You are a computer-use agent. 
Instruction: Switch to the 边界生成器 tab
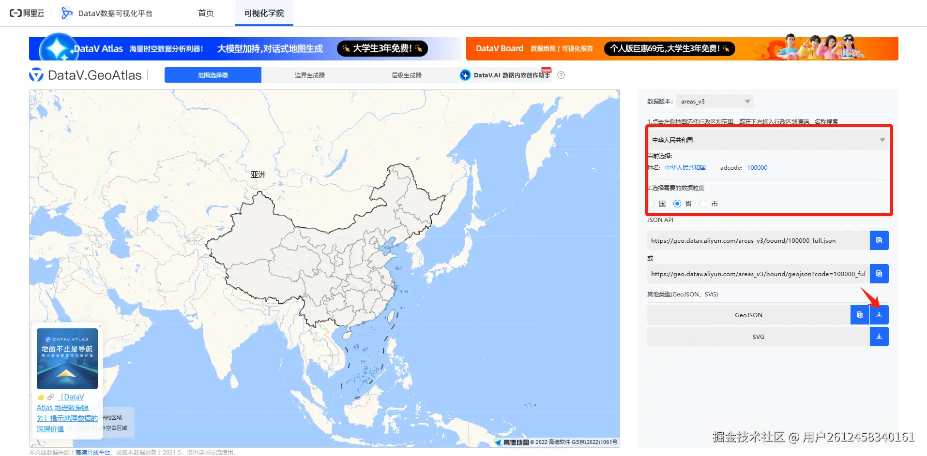[310, 75]
